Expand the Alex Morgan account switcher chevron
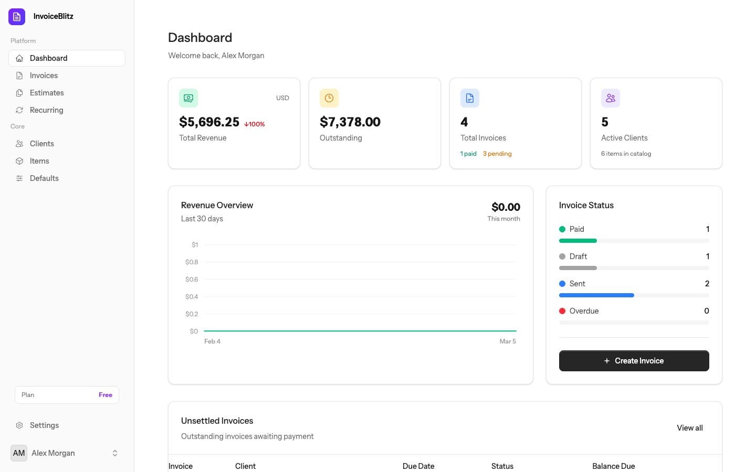756x472 pixels. (114, 453)
